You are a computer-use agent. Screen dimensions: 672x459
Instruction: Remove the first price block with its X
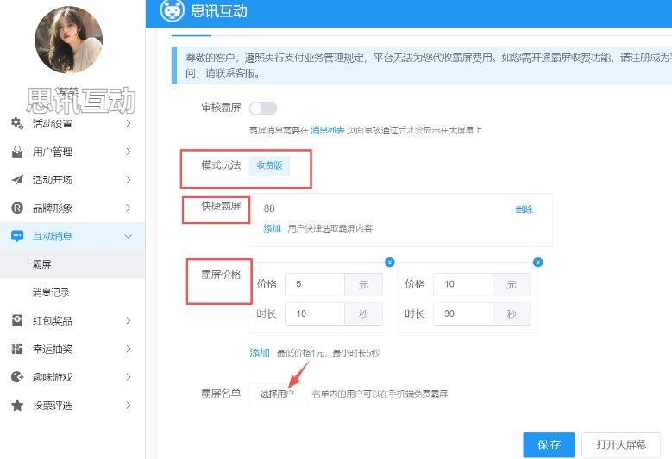click(389, 262)
